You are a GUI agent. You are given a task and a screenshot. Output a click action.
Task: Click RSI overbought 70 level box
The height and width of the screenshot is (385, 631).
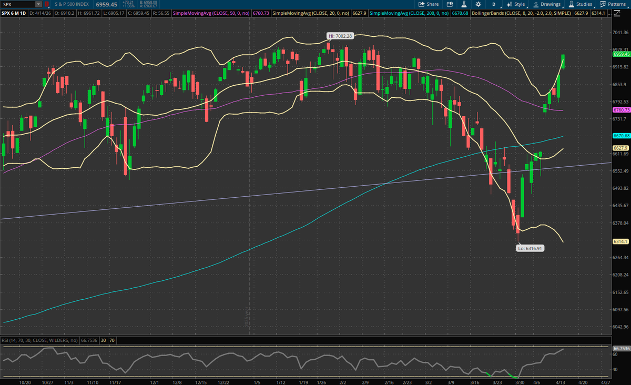click(112, 340)
